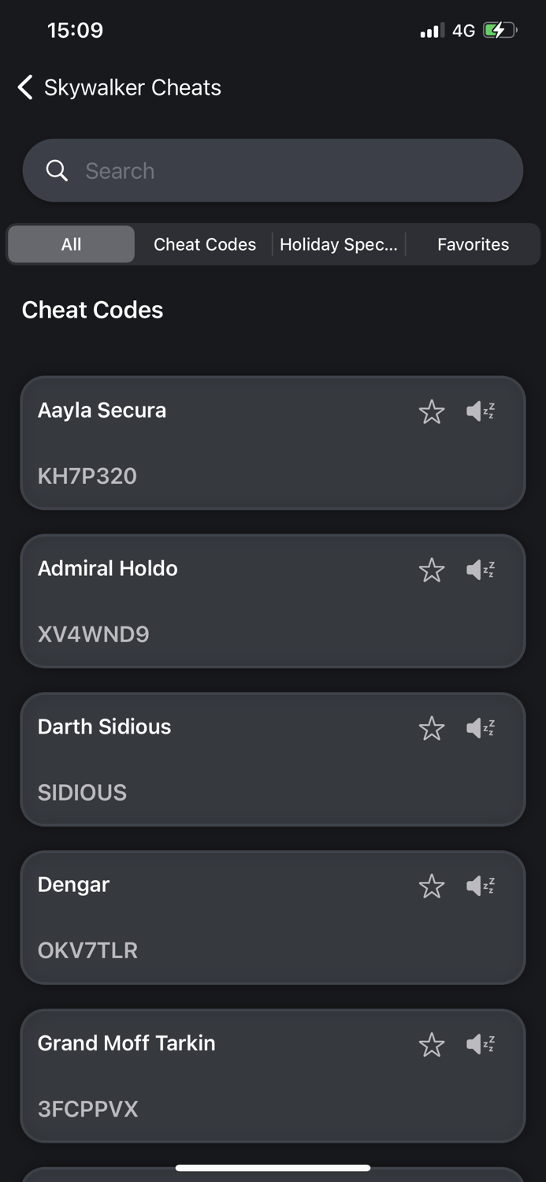Tap the speaker icon for Grand Moff Tarkin
This screenshot has height=1182, width=546.
tap(481, 1044)
